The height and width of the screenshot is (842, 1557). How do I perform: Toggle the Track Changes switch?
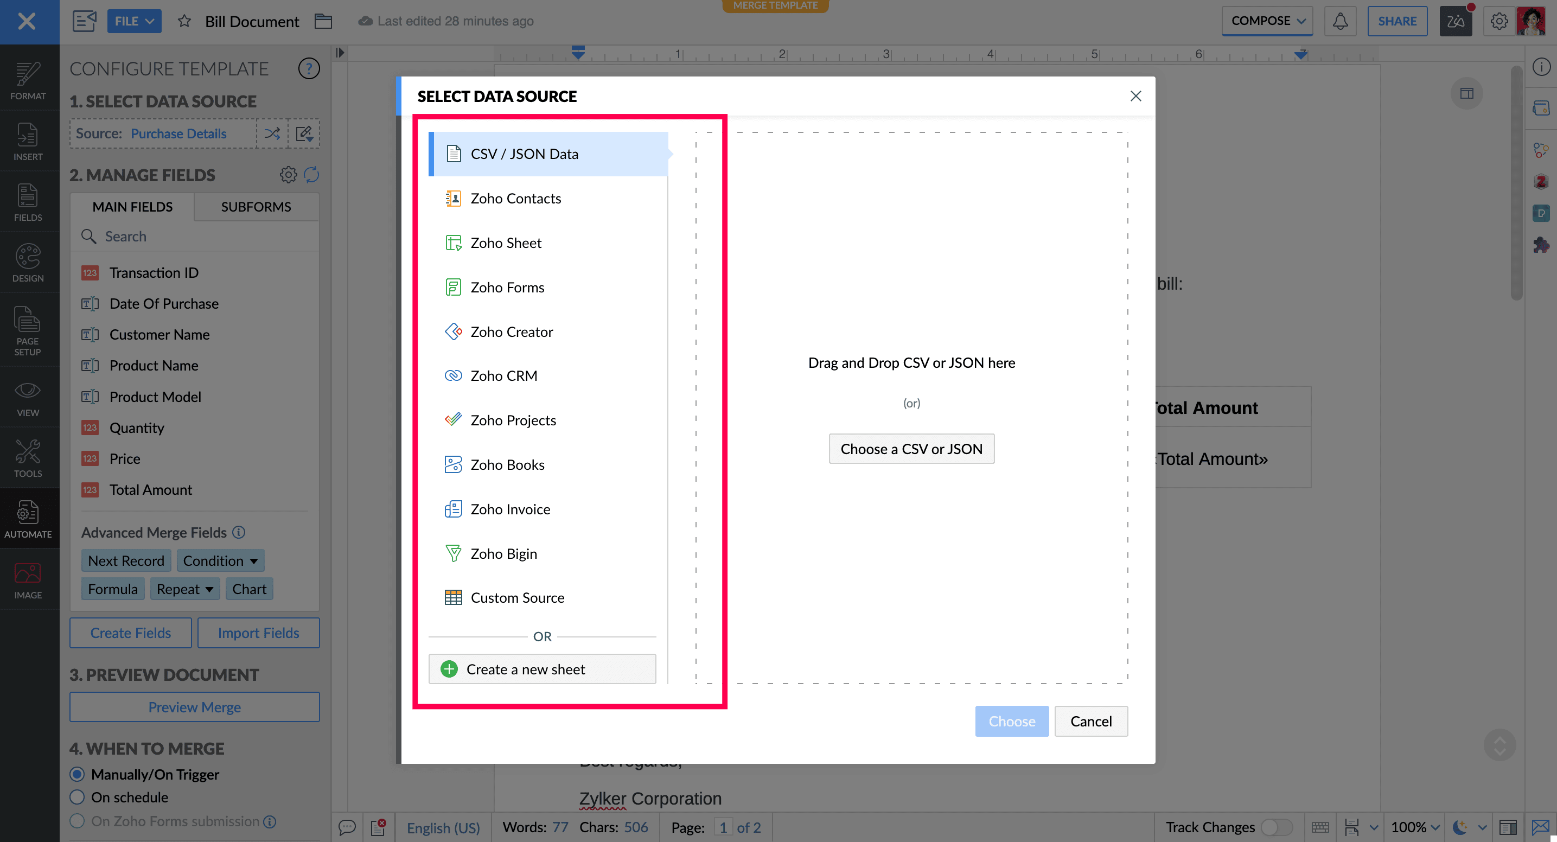1277,826
